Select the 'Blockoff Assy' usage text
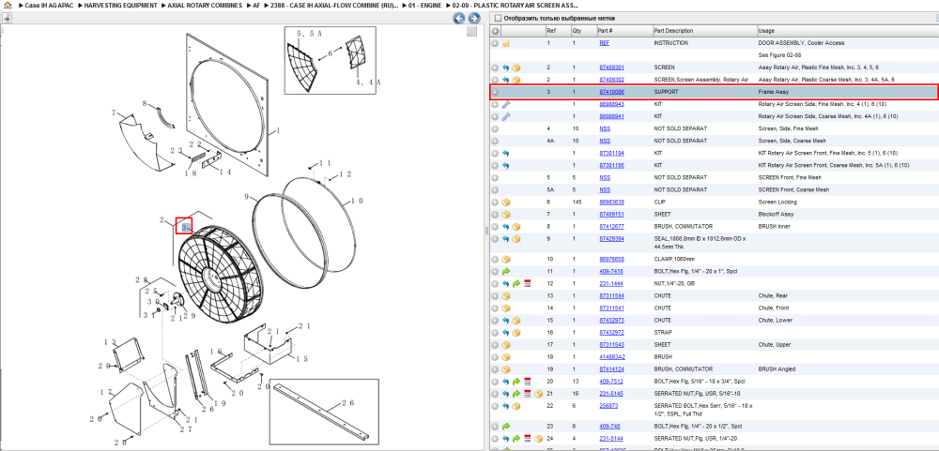 coord(776,214)
